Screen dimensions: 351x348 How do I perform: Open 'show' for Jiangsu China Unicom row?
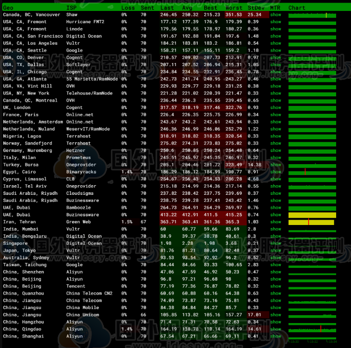pyautogui.click(x=275, y=315)
